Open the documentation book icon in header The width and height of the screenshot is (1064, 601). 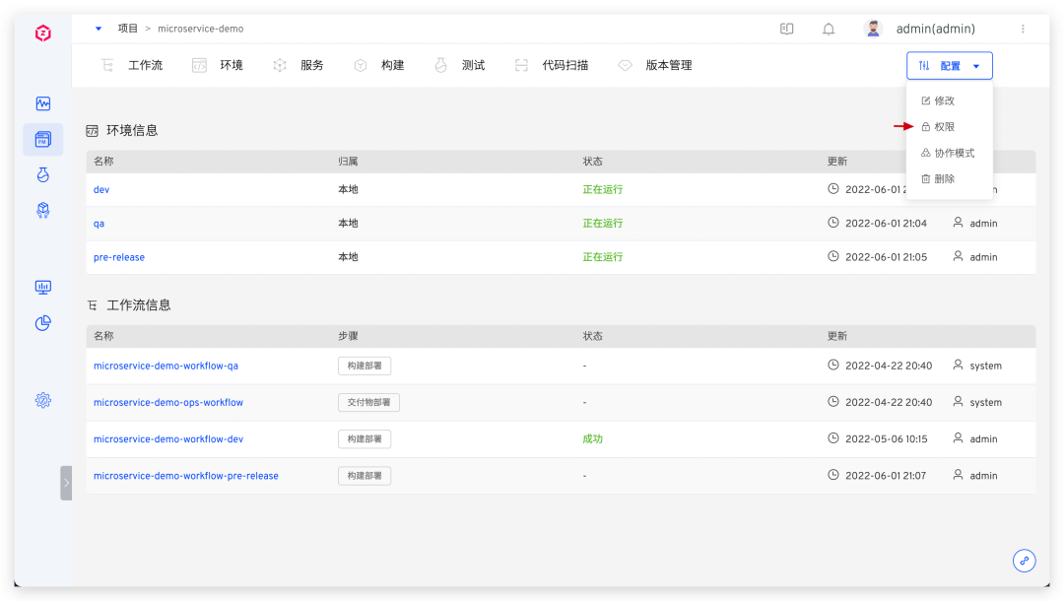(x=786, y=30)
